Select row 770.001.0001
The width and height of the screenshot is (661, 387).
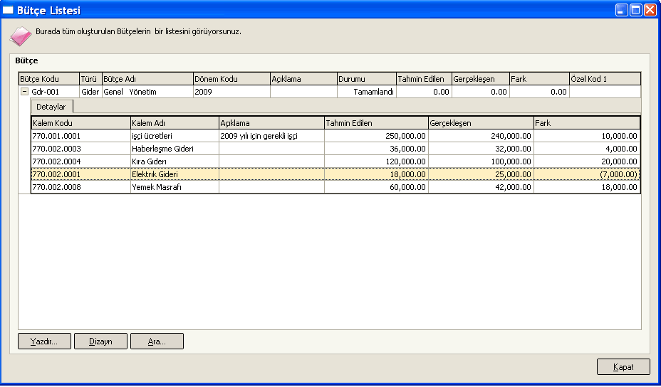[335, 136]
